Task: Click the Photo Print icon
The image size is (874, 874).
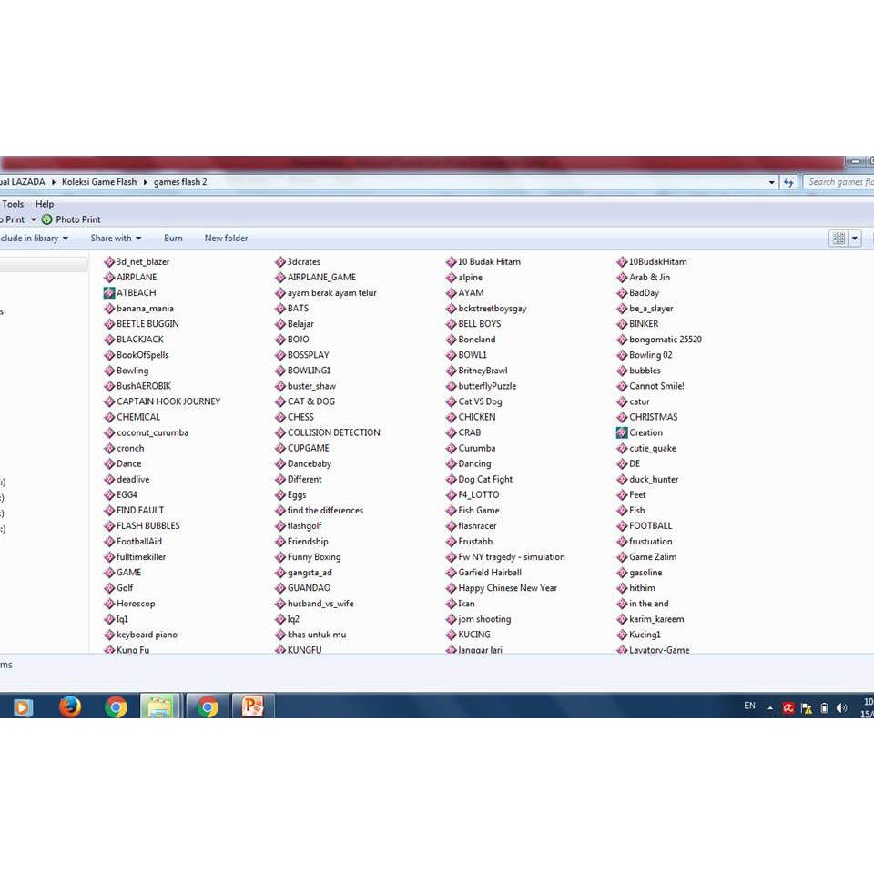Action: (47, 219)
